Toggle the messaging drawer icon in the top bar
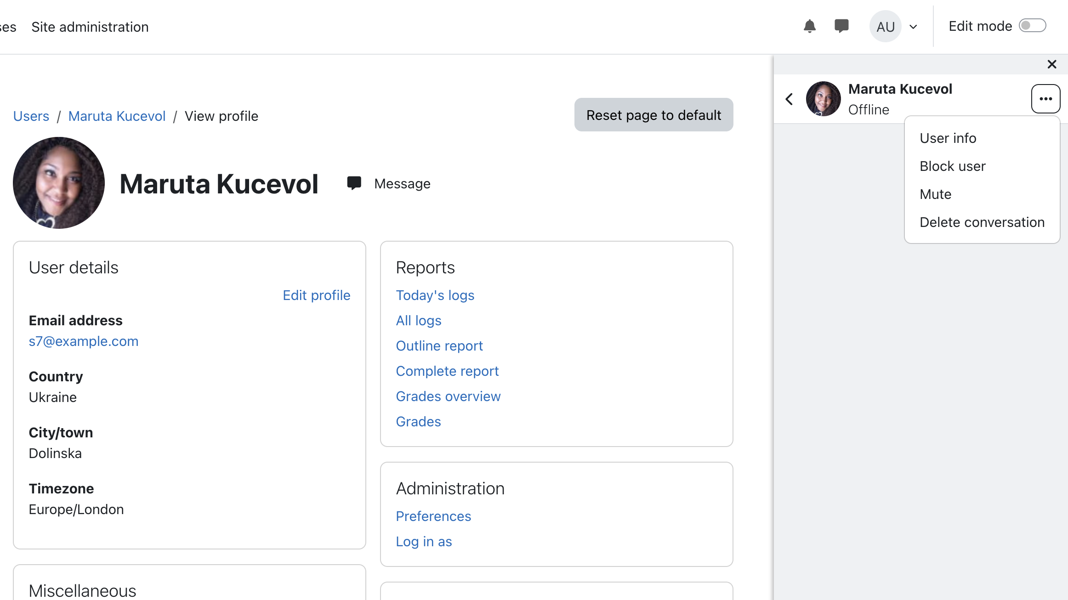Viewport: 1068px width, 600px height. (841, 26)
